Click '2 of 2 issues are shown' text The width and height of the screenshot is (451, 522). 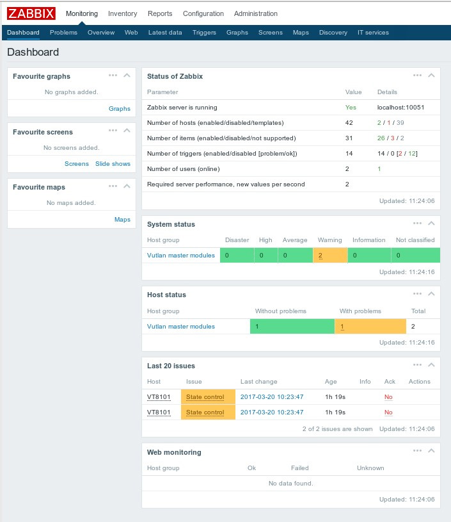pyautogui.click(x=337, y=428)
